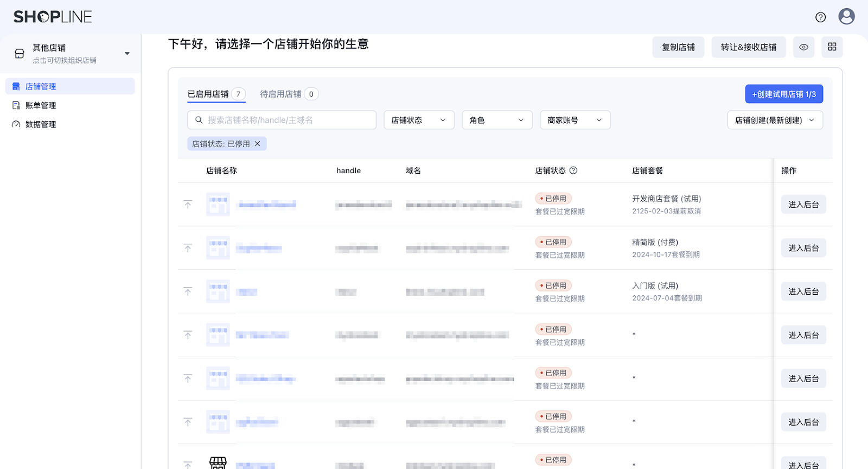
Task: Switch to grid view layout
Action: [832, 47]
